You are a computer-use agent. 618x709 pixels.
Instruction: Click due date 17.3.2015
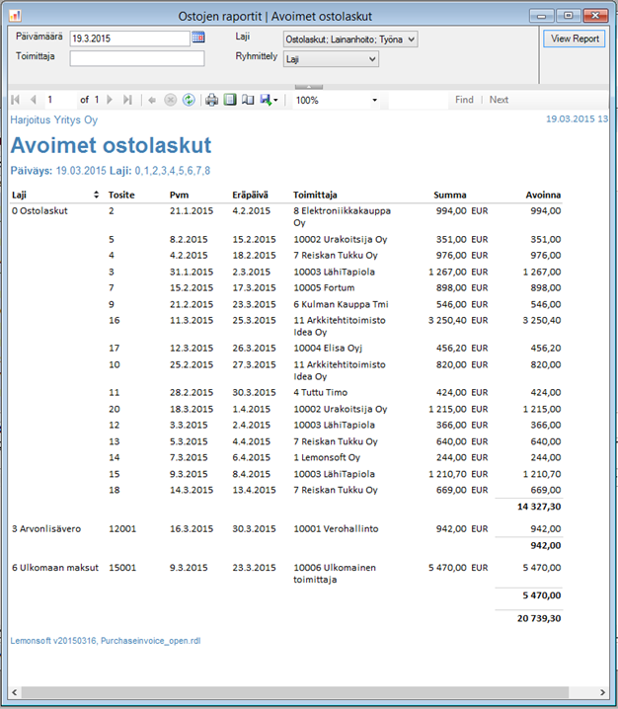click(x=252, y=287)
